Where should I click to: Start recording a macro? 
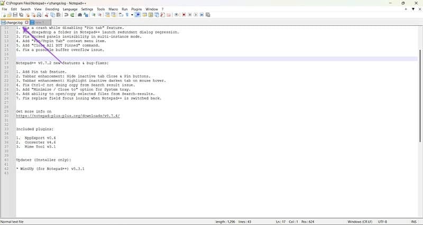(x=183, y=15)
